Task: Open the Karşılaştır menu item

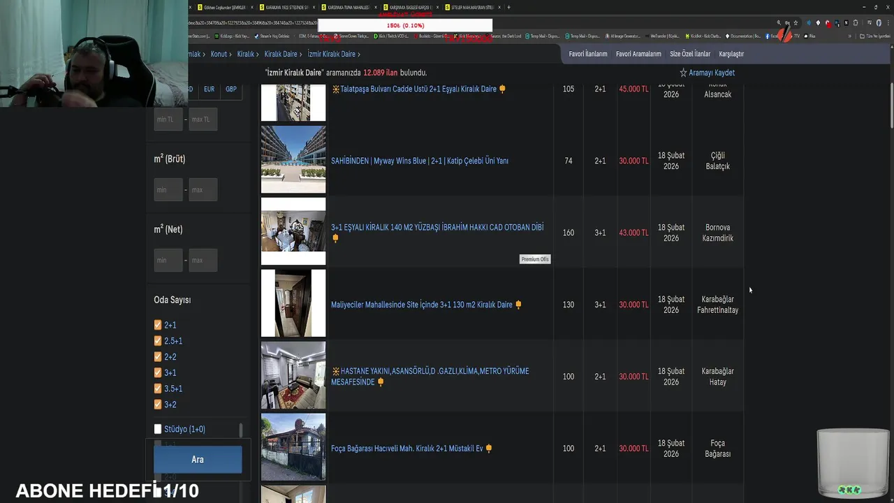Action: [x=731, y=54]
